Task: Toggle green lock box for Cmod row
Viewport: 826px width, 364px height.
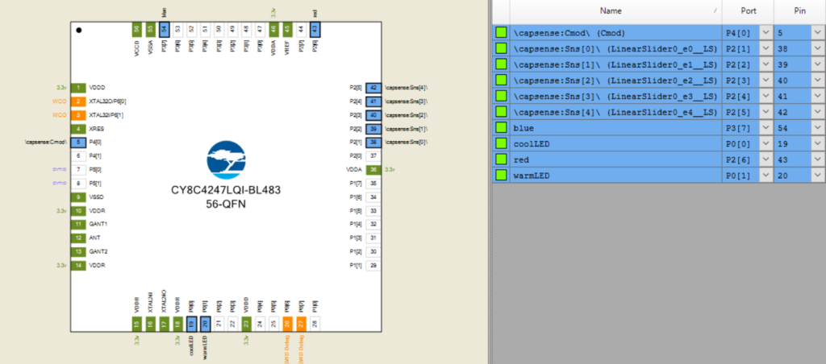Action: (501, 32)
